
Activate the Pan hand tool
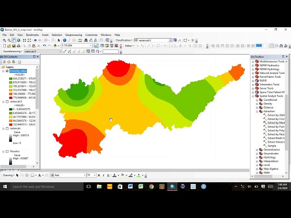[14, 40]
